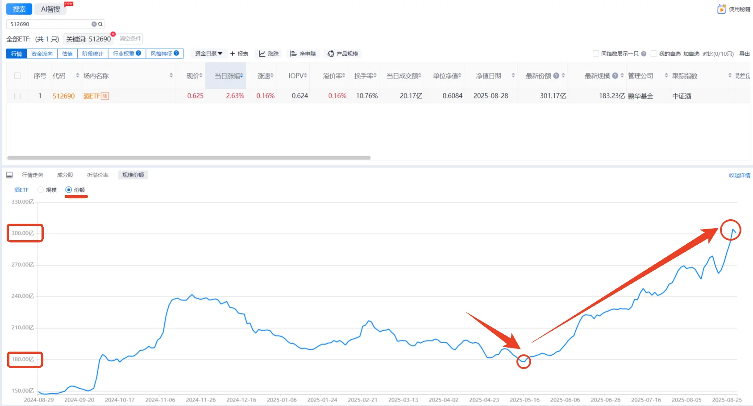
Task: Click 收起详情 to collapse details
Action: click(x=740, y=175)
